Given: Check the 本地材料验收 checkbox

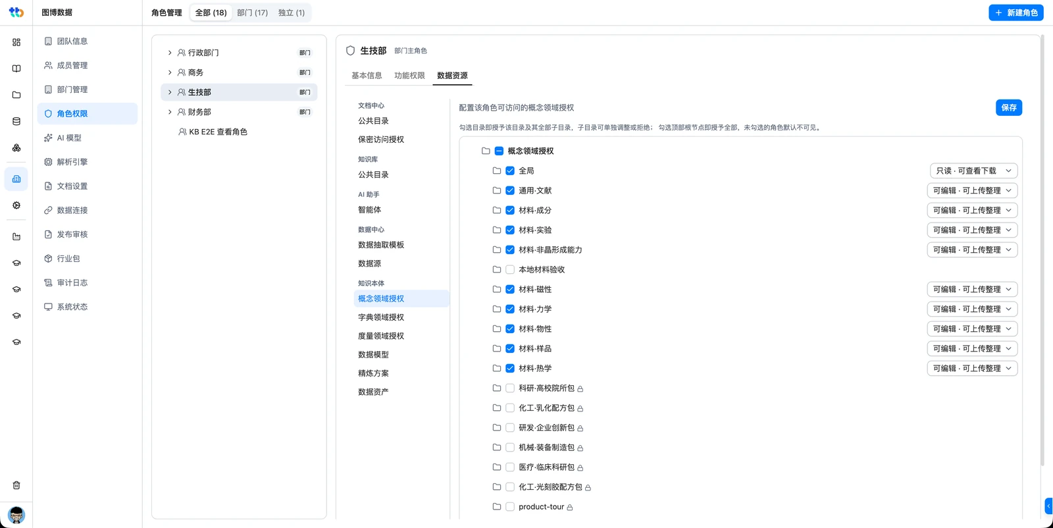Looking at the screenshot, I should (x=510, y=269).
